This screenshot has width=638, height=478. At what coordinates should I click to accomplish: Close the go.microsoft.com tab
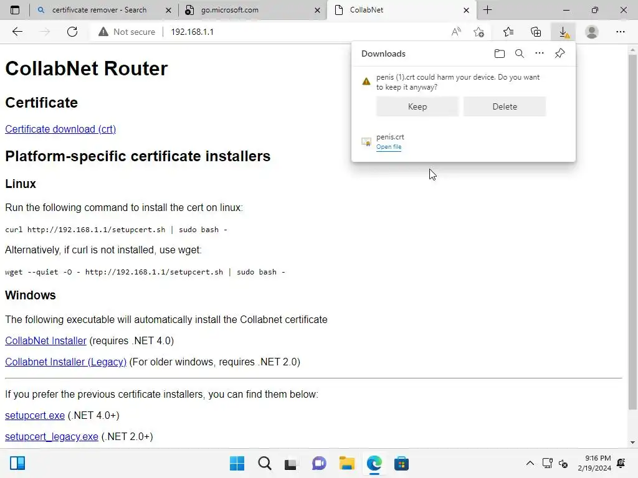(x=317, y=10)
